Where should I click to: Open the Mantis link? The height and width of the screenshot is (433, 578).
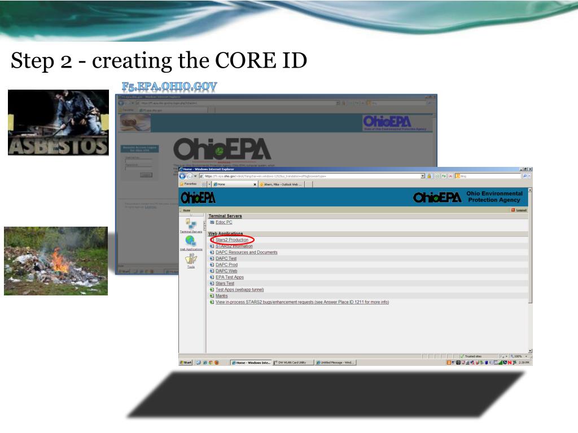tap(221, 296)
